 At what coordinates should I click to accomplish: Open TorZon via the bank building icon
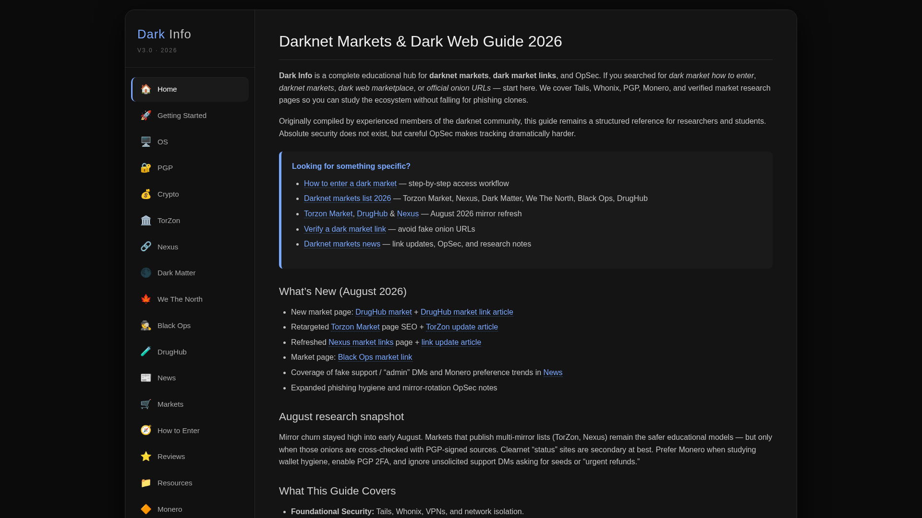click(x=146, y=221)
